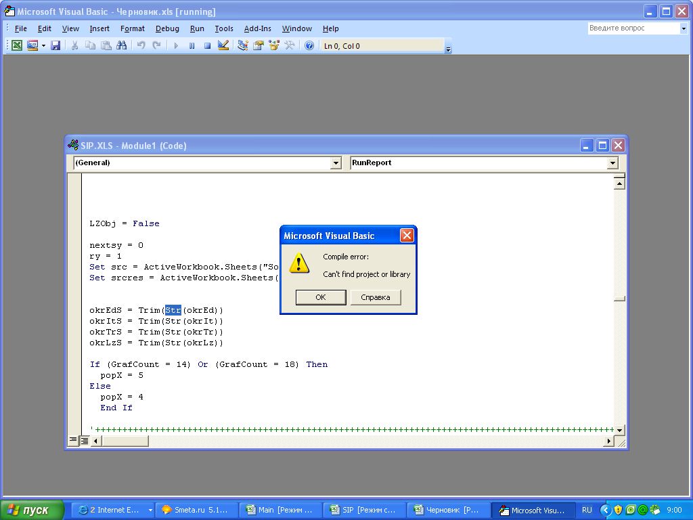Image resolution: width=693 pixels, height=520 pixels.
Task: Click the blue Help question icon
Action: [x=309, y=45]
